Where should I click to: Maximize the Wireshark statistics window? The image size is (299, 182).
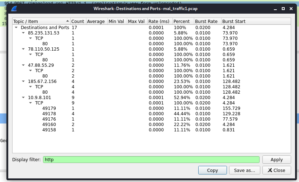(283, 9)
